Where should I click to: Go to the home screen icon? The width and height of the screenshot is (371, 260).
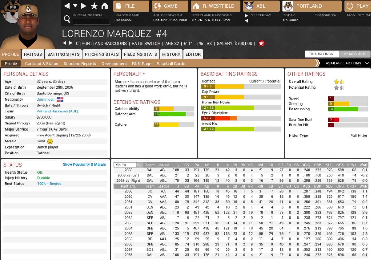105,6
